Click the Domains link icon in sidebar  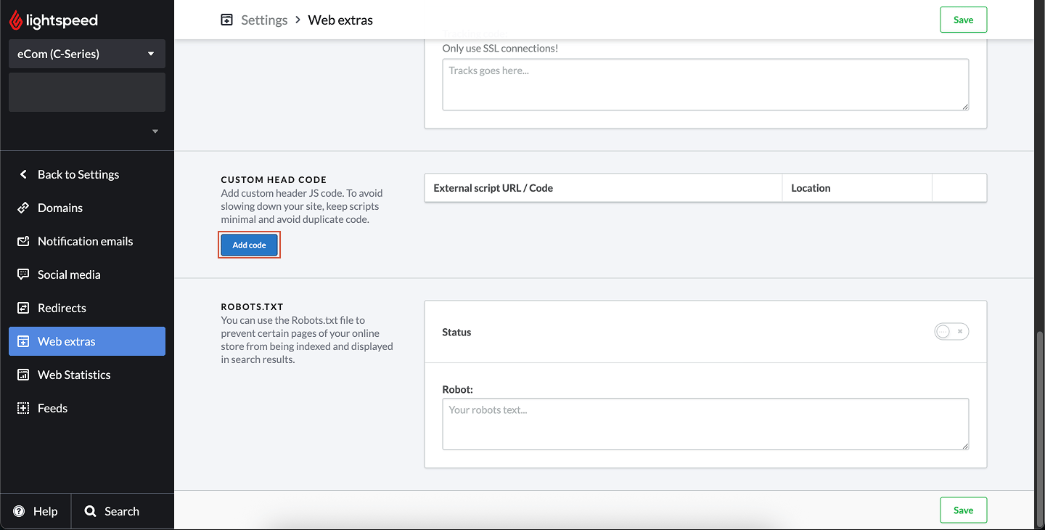(23, 208)
